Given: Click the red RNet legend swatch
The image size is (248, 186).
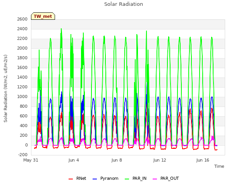Looking at the screenshot, I should point(71,179).
